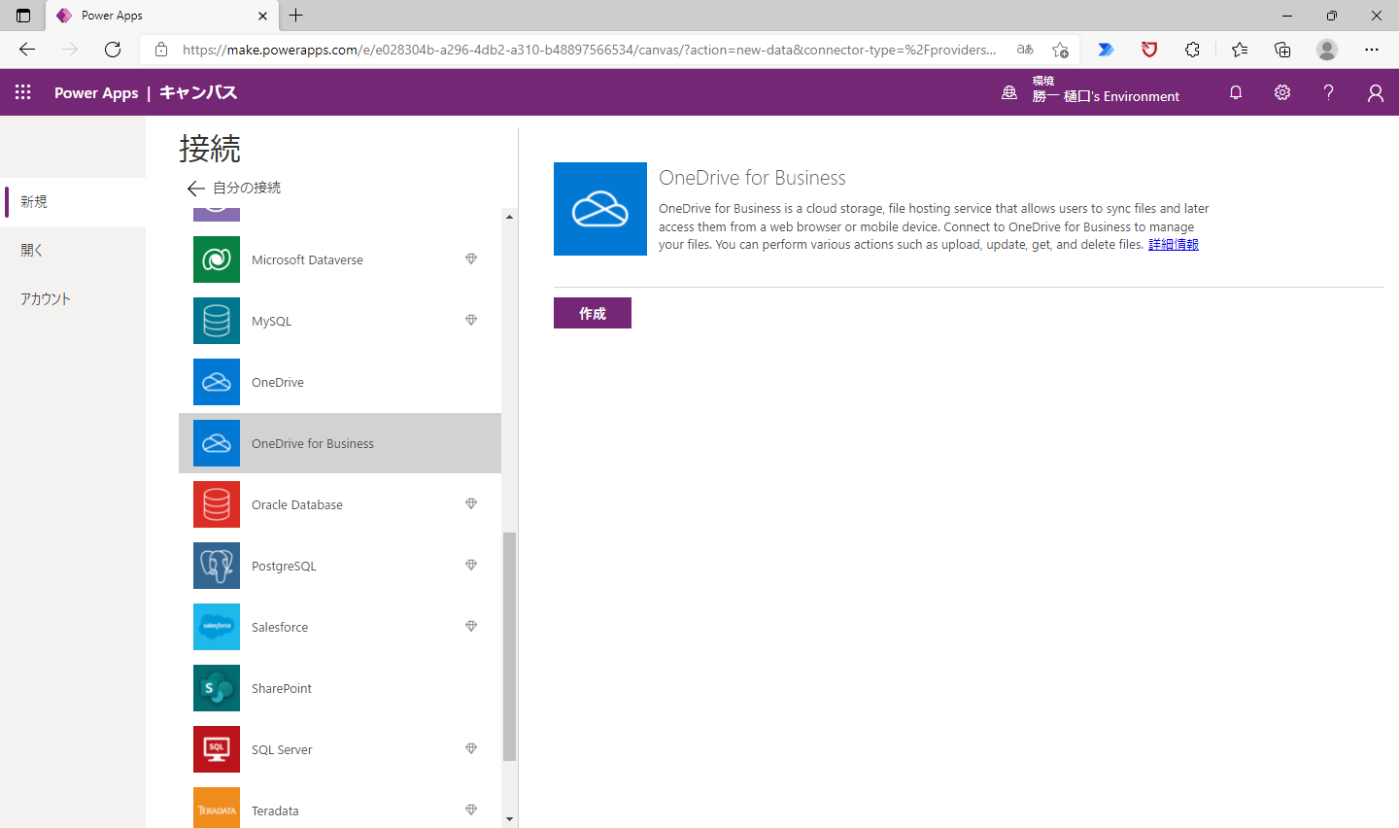
Task: Click premium diamond icon next to MySQL
Action: 471,320
